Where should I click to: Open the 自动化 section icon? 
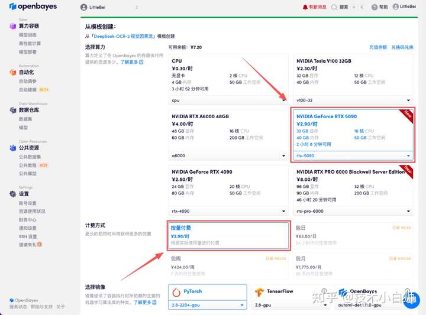pyautogui.click(x=13, y=72)
